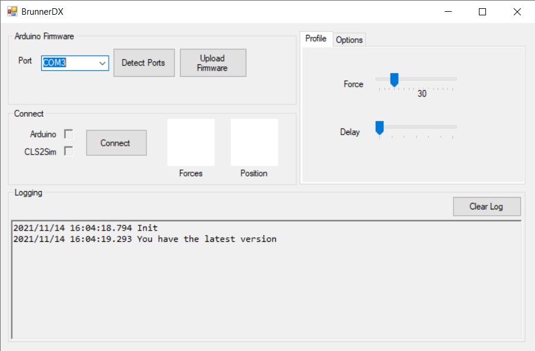Click Upload Firmware button
The height and width of the screenshot is (351, 535).
coord(213,63)
